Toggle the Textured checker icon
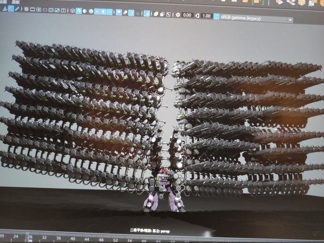The width and height of the screenshot is (324, 243). click(x=97, y=11)
